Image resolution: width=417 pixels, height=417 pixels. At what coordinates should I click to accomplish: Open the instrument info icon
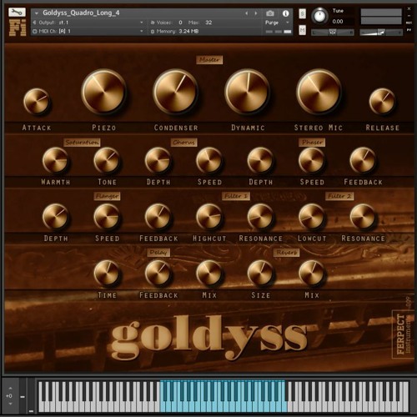[x=285, y=13]
